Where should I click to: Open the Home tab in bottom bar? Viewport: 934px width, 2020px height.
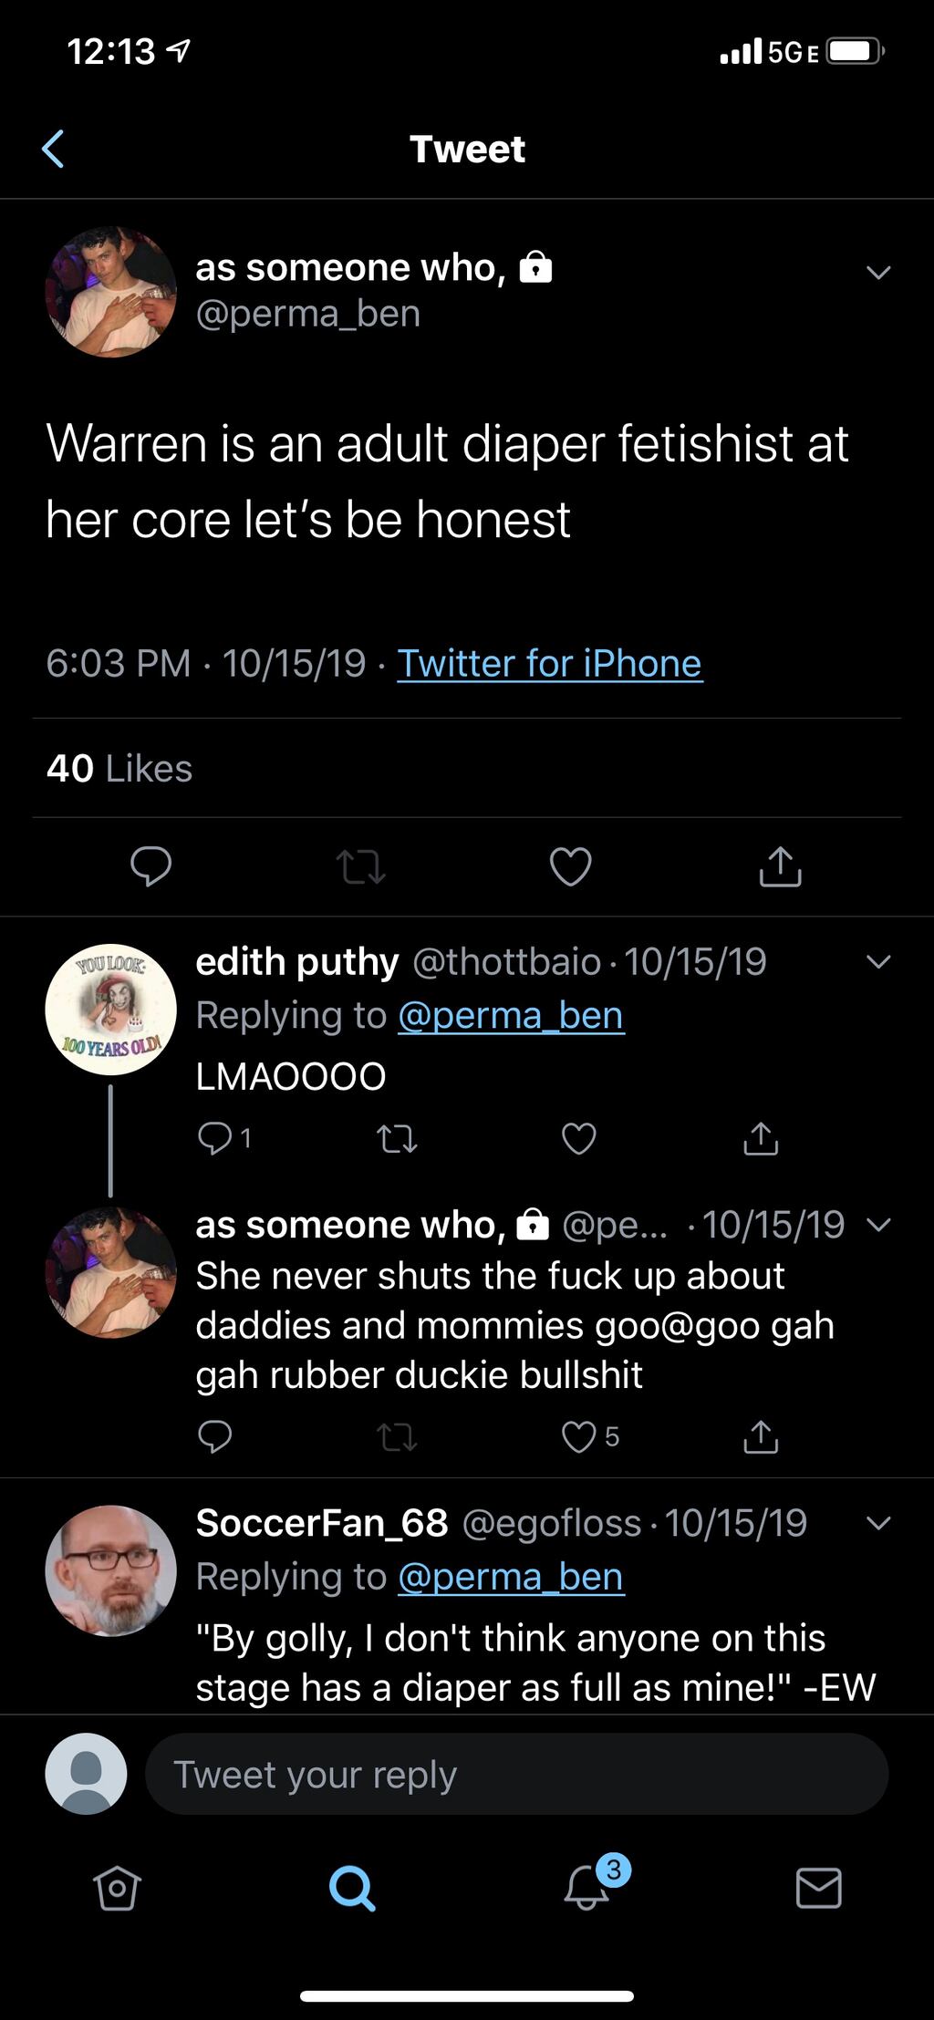tap(117, 1887)
